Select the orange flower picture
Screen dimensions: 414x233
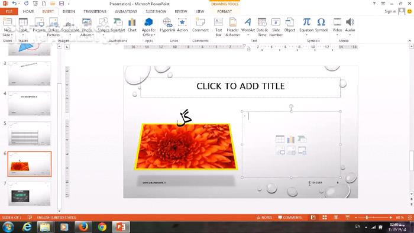[x=186, y=147]
